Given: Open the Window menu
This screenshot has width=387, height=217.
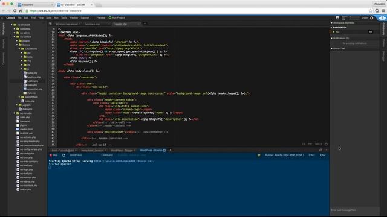Looking at the screenshot, I should pos(74,17).
